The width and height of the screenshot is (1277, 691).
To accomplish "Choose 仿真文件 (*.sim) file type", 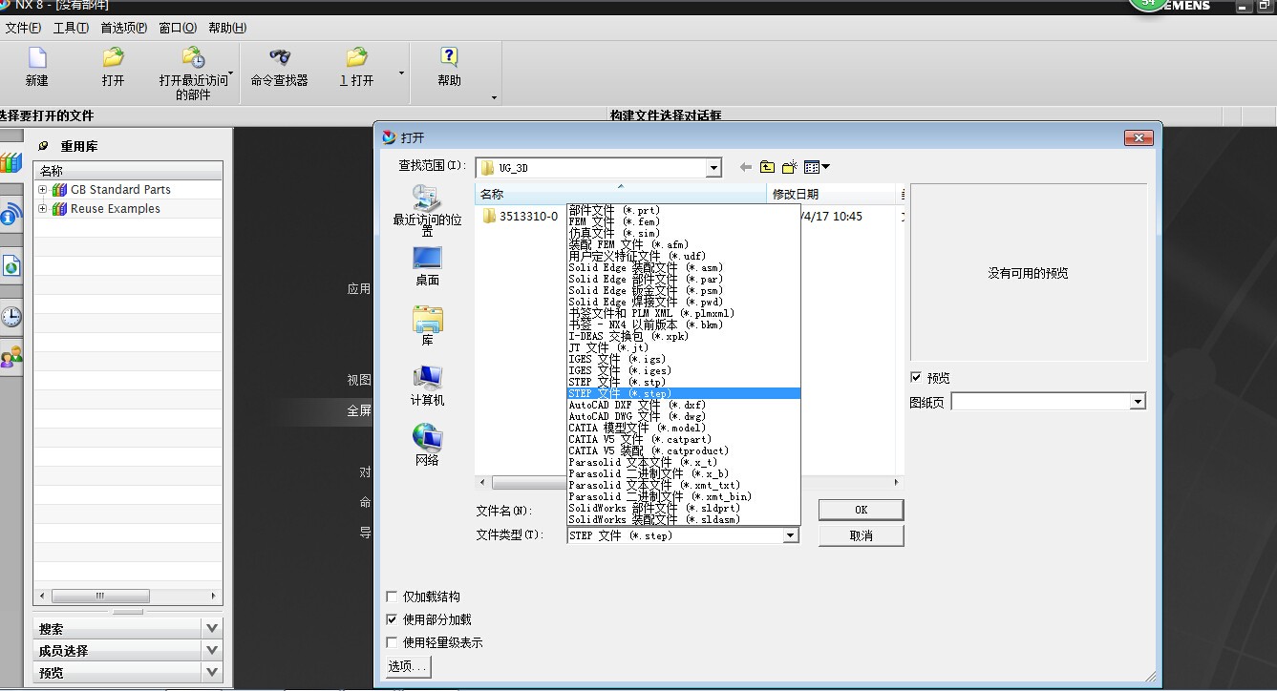I will 683,233.
